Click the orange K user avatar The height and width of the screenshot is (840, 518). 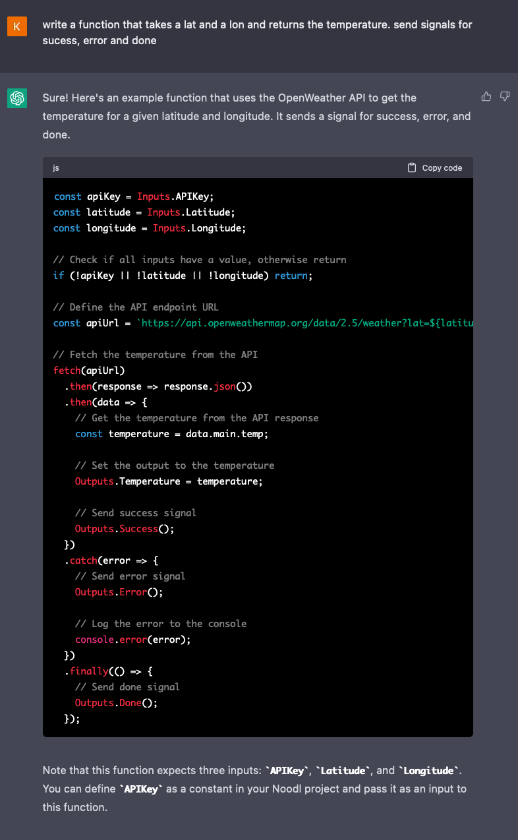tap(17, 26)
